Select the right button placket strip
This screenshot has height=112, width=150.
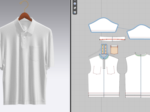point(106,49)
